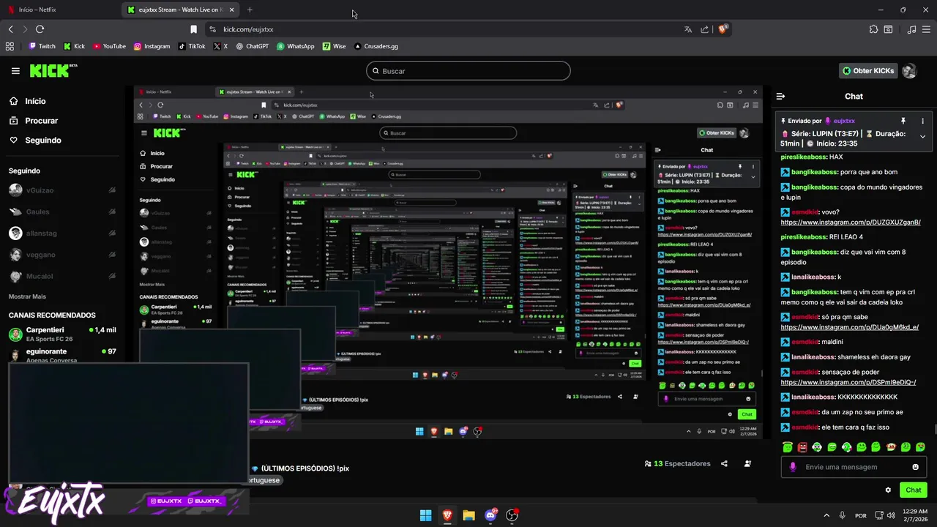Open the browser extensions puzzle icon
This screenshot has width=937, height=527.
coord(873,29)
